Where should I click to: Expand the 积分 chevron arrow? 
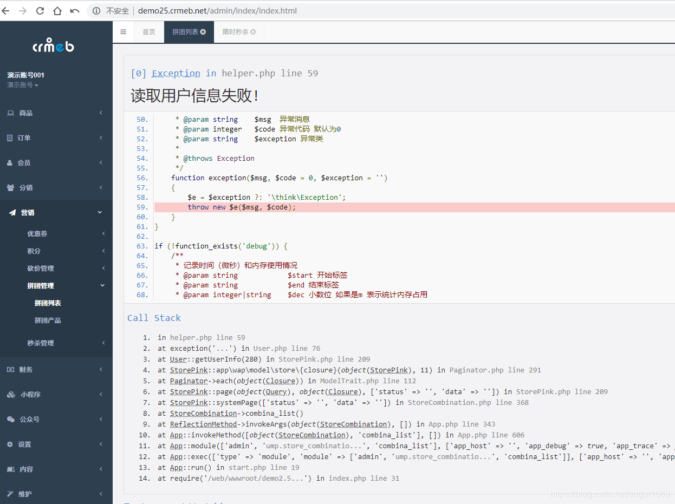(x=103, y=251)
